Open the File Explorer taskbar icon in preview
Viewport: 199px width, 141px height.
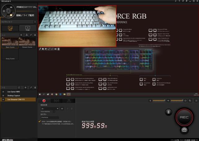pyautogui.click(x=64, y=94)
